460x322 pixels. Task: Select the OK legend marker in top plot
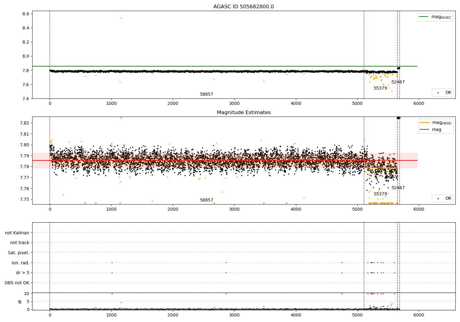click(438, 93)
